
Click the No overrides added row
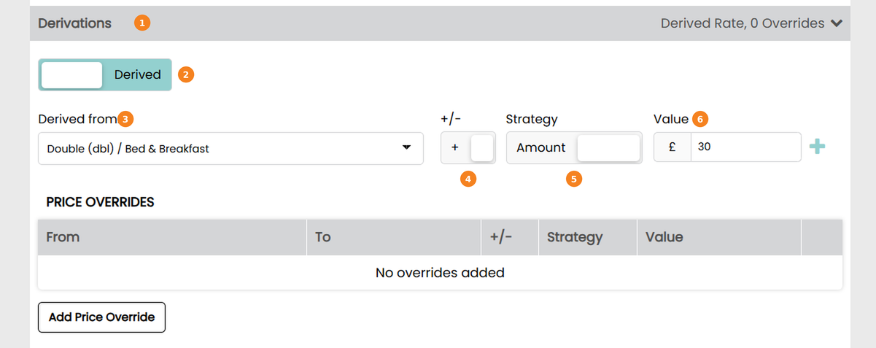[440, 273]
